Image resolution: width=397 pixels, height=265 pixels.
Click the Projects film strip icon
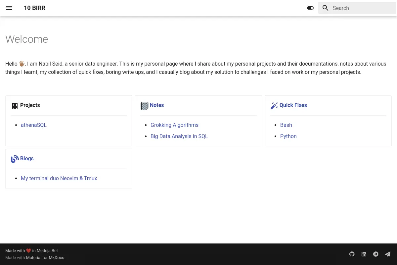point(15,106)
